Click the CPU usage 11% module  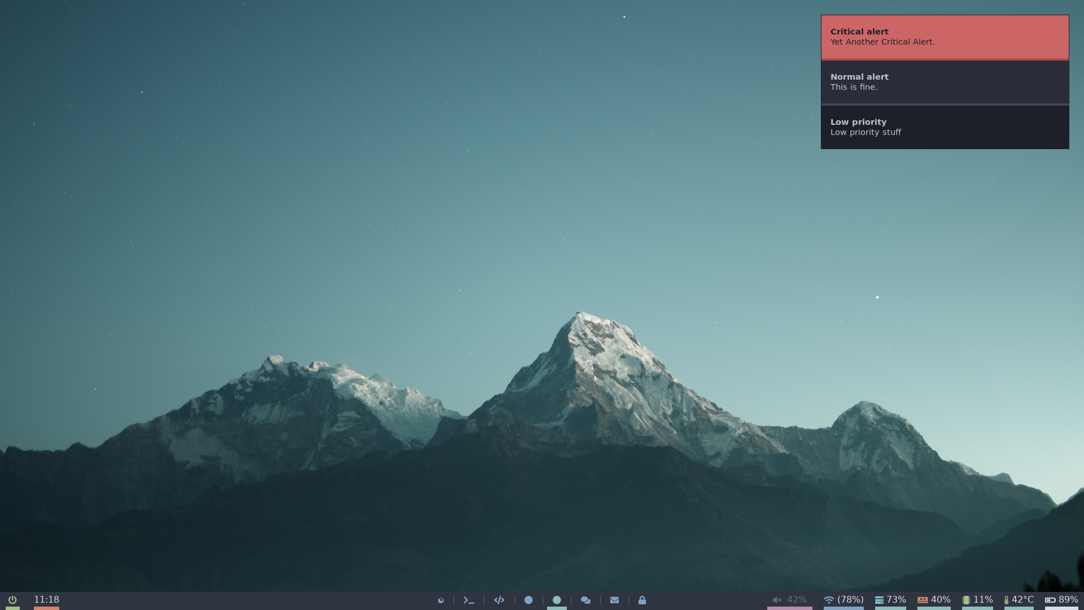[x=977, y=600]
